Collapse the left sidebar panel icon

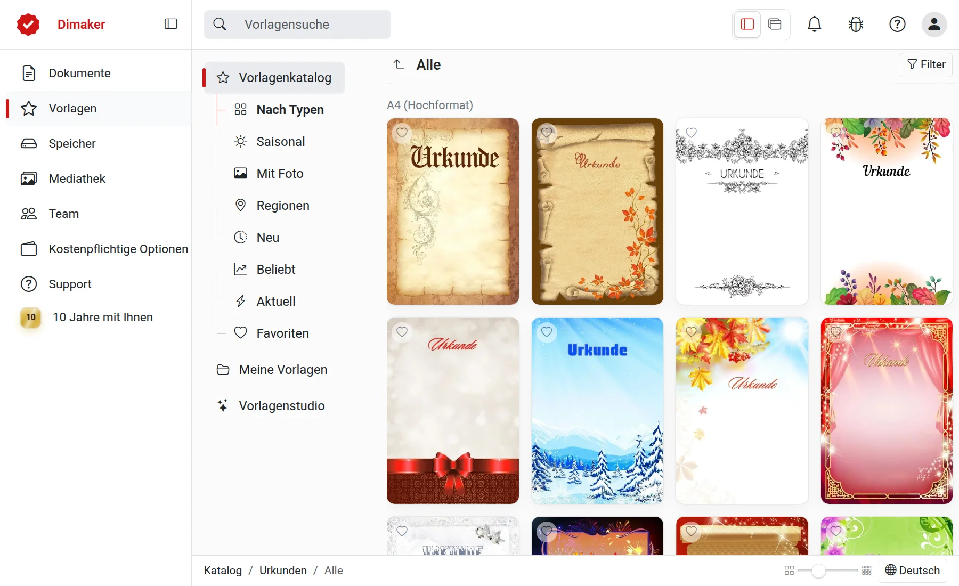(x=170, y=24)
